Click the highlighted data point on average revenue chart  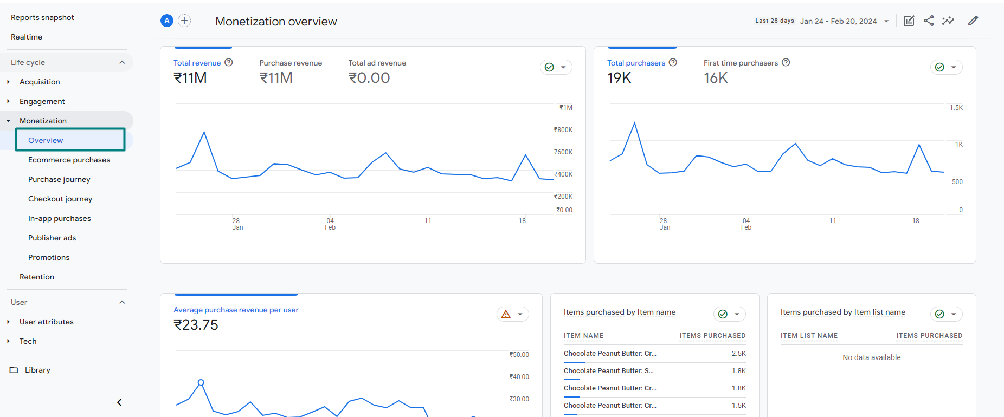click(x=201, y=382)
